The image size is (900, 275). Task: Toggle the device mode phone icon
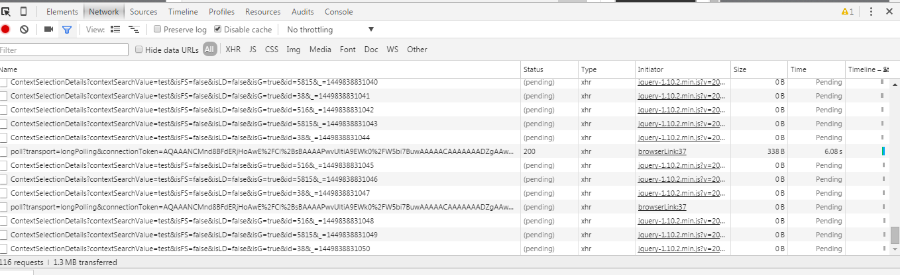[24, 11]
